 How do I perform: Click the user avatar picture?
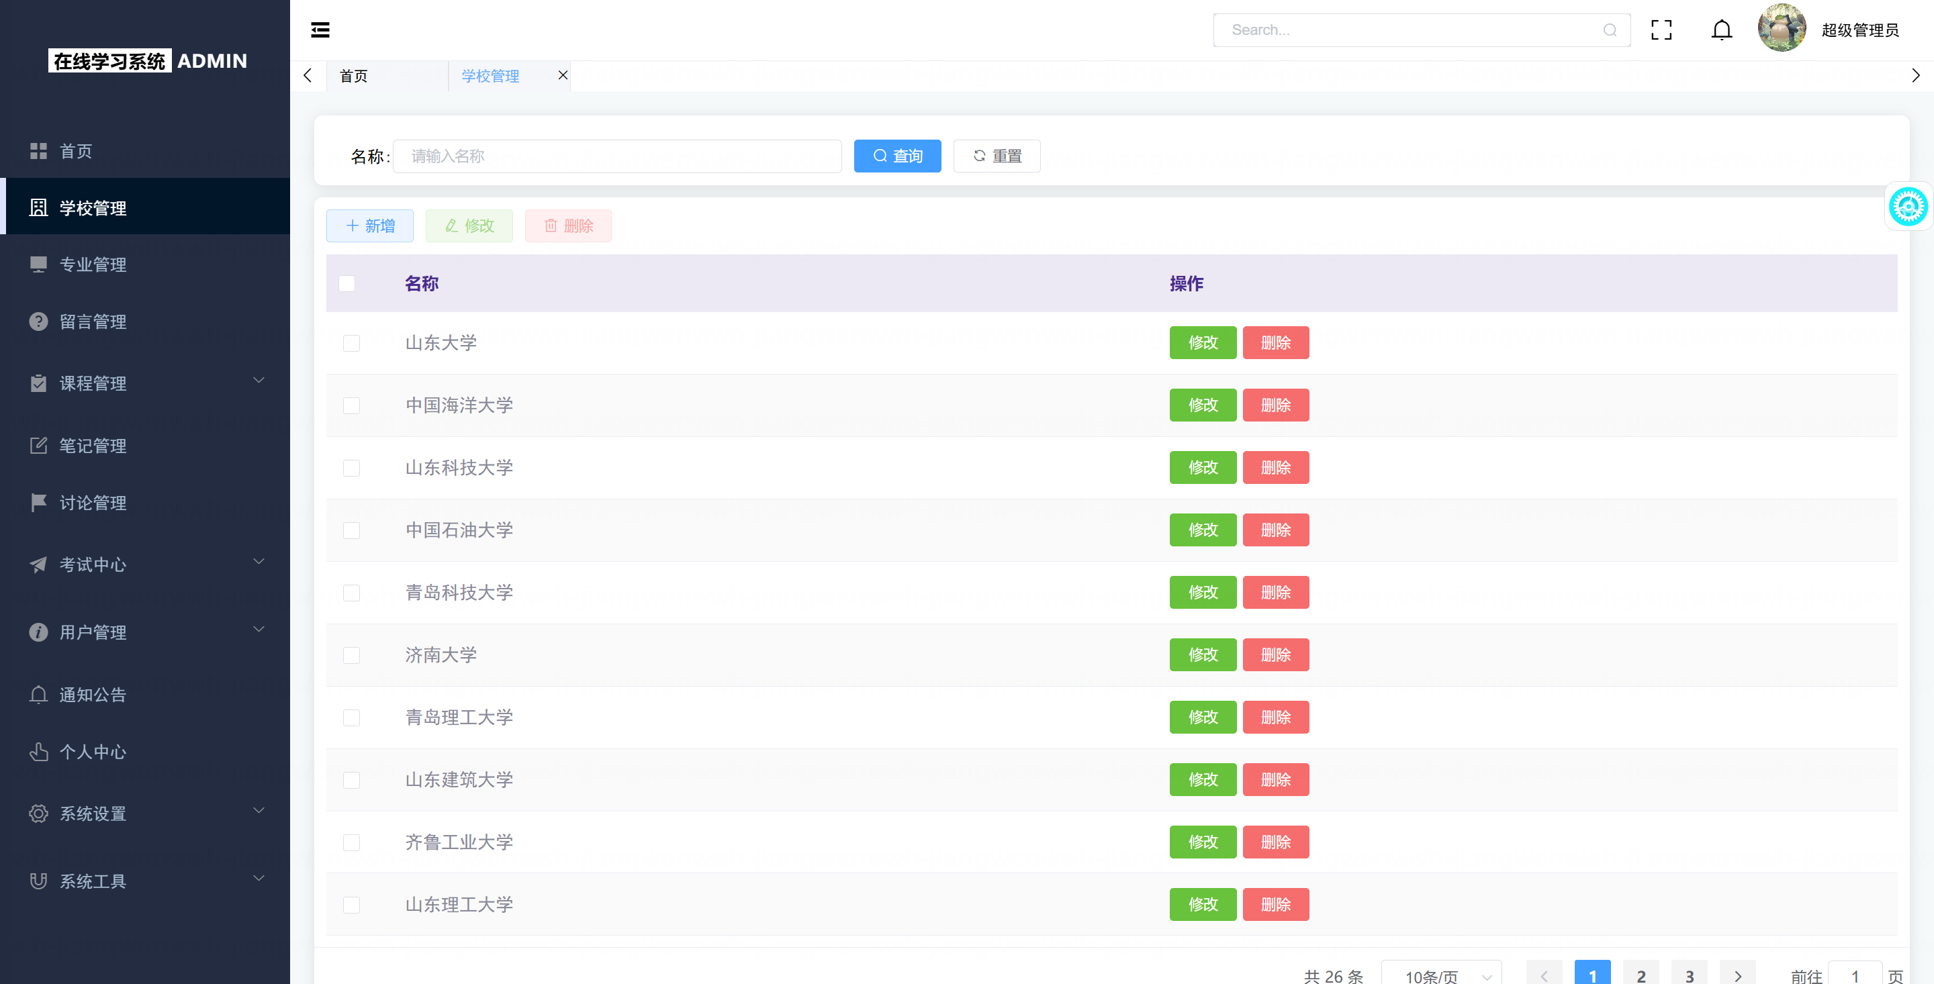click(1781, 28)
